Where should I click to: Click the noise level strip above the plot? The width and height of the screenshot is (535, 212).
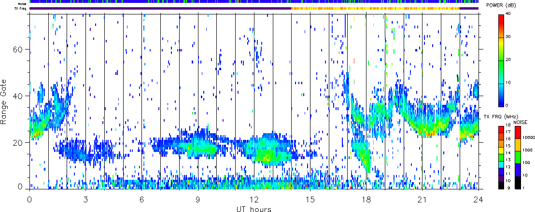pos(254,2)
